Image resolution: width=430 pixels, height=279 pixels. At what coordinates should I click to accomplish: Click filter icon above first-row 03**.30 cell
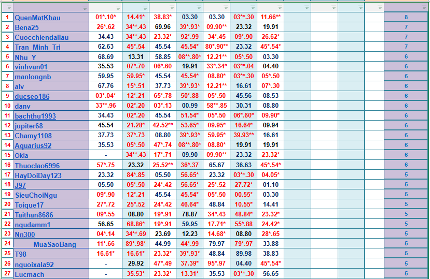tap(253, 8)
